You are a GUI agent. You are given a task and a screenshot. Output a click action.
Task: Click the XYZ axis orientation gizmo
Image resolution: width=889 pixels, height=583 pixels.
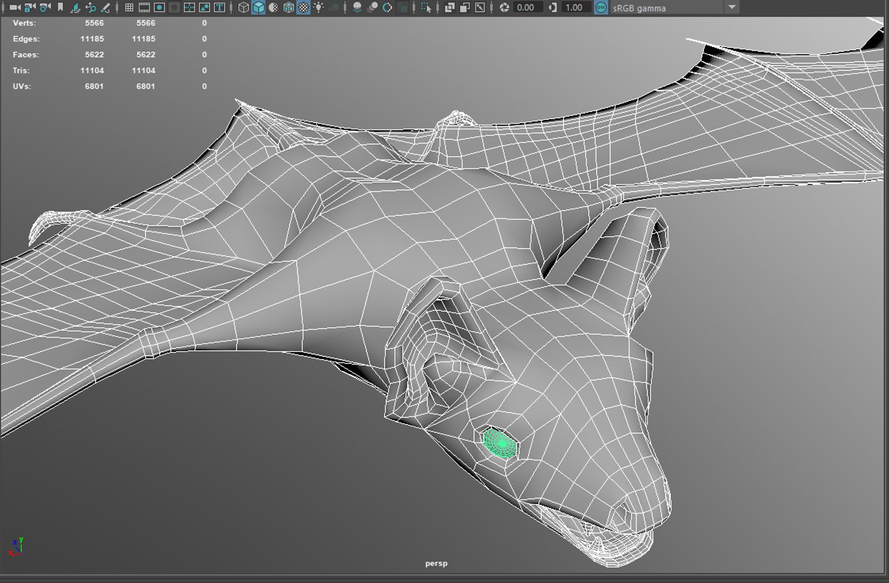click(x=17, y=546)
